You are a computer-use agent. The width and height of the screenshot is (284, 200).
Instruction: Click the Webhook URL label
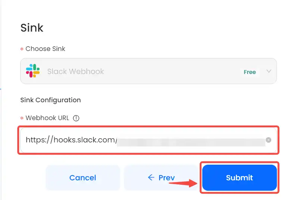[47, 118]
